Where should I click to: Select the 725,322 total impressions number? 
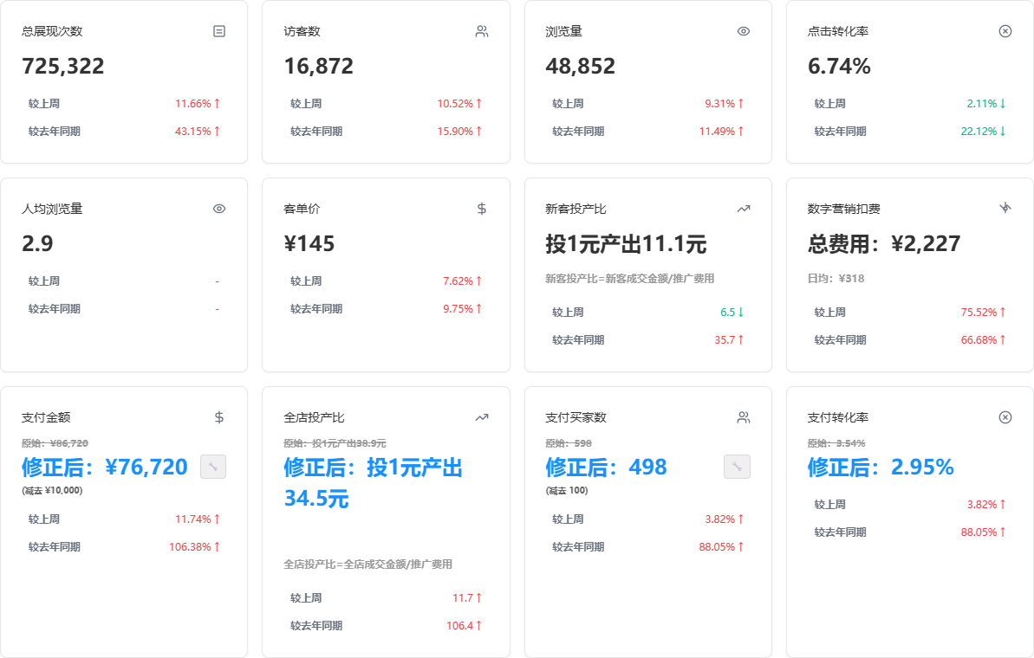62,65
